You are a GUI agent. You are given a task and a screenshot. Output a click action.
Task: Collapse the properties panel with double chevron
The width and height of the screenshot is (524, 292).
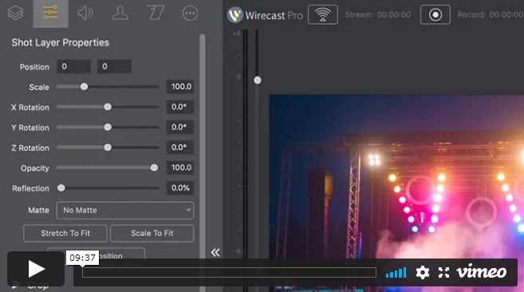pyautogui.click(x=215, y=252)
